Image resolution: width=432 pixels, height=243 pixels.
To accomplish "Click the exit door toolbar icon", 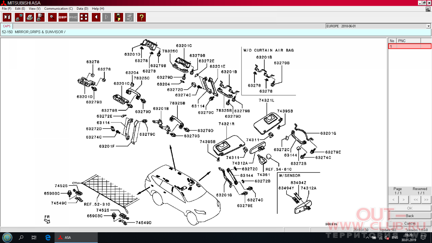I will point(7,17).
